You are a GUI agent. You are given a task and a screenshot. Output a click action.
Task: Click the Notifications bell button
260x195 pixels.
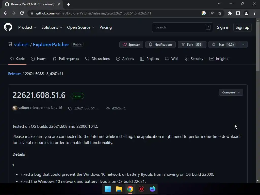[160, 44]
